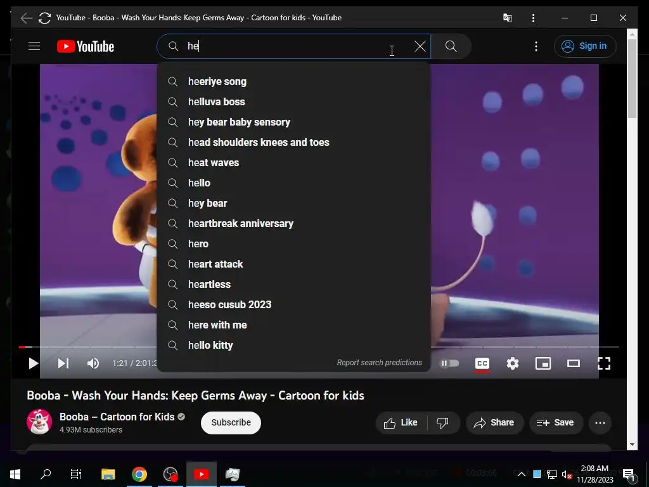Open the YouTube hamburger guide menu
The image size is (649, 487).
34,46
